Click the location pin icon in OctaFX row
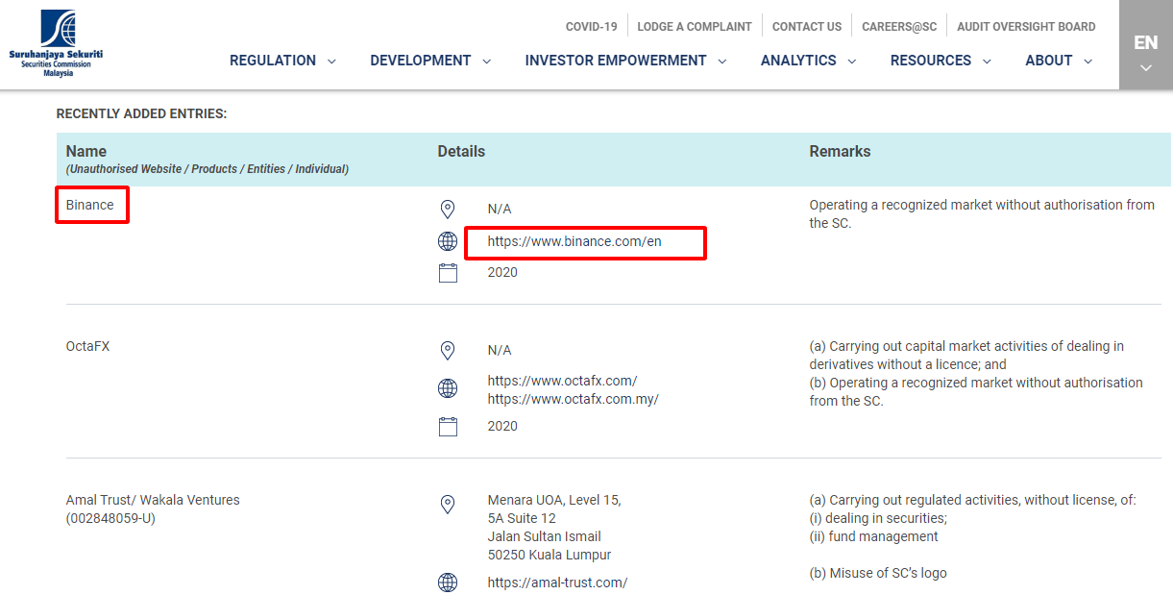 click(448, 350)
